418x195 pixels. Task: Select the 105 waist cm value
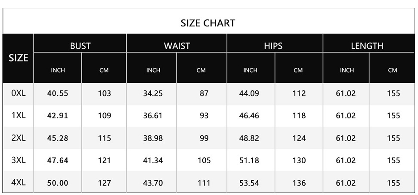click(x=204, y=160)
